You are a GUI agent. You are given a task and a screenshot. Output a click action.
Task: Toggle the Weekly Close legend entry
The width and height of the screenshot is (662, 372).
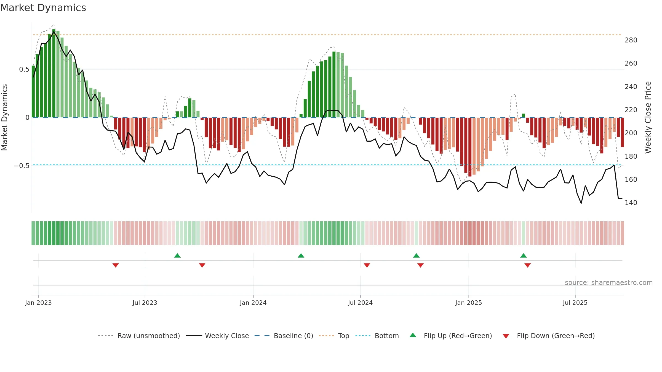pos(217,336)
